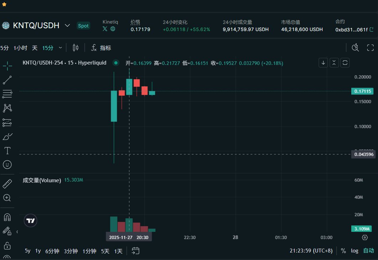
Task: Collapse the drawing toolbar with side arrow
Action: coord(17,232)
